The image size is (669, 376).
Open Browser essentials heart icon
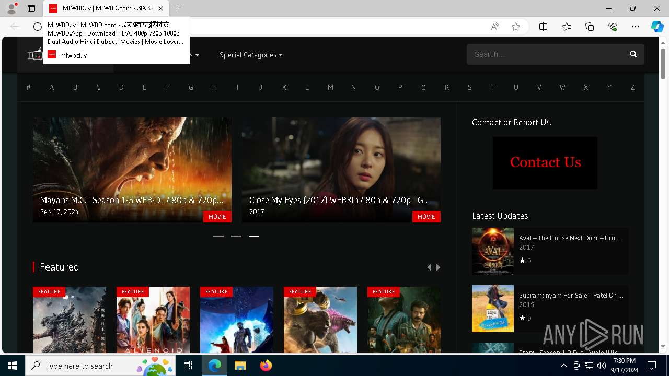613,27
